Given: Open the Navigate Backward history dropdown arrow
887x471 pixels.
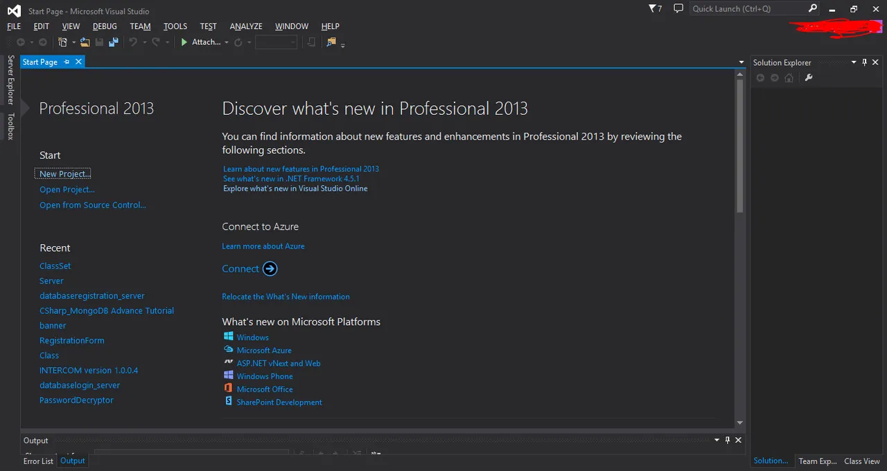Looking at the screenshot, I should (x=31, y=42).
